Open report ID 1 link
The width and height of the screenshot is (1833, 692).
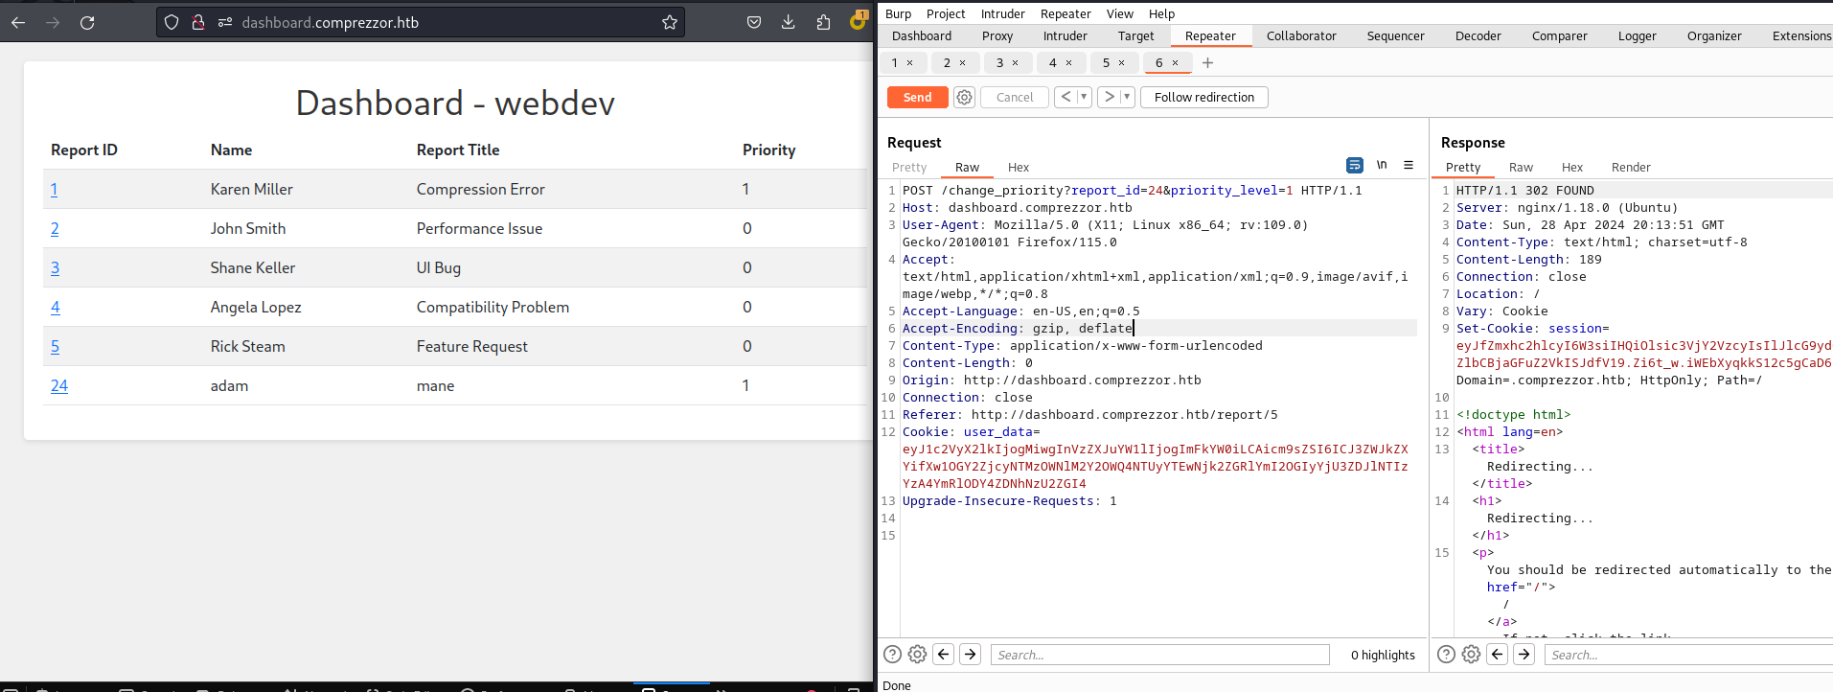54,189
